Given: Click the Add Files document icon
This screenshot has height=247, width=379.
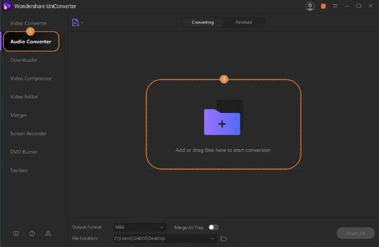Looking at the screenshot, I should point(76,23).
